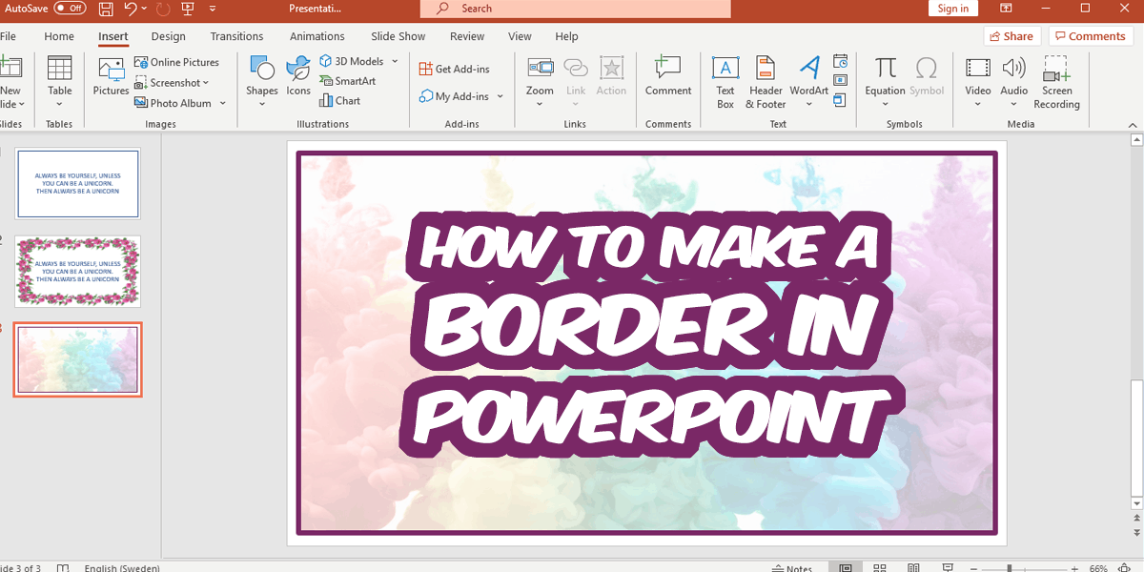
Task: Insert an Equation
Action: (x=885, y=76)
